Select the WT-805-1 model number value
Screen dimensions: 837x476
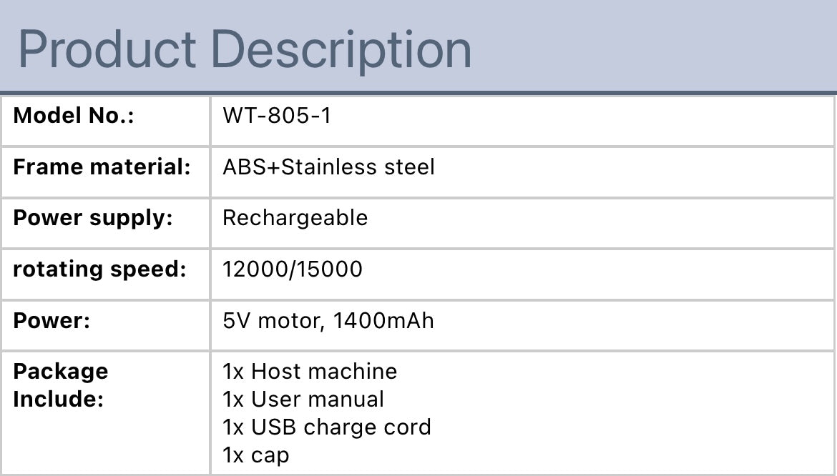pyautogui.click(x=277, y=116)
